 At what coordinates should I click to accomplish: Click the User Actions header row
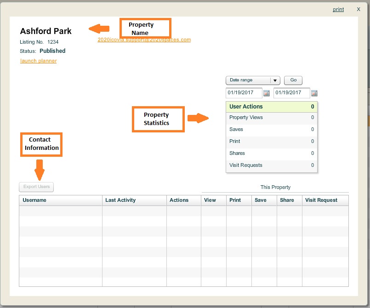pyautogui.click(x=271, y=107)
